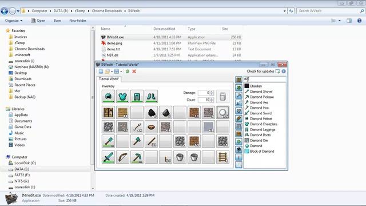The width and height of the screenshot is (366, 206).
Task: Select the Weapons sword category icon
Action: point(238,103)
